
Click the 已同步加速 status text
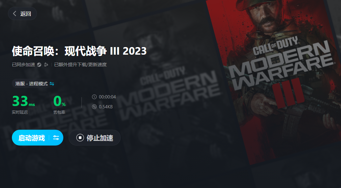point(23,65)
